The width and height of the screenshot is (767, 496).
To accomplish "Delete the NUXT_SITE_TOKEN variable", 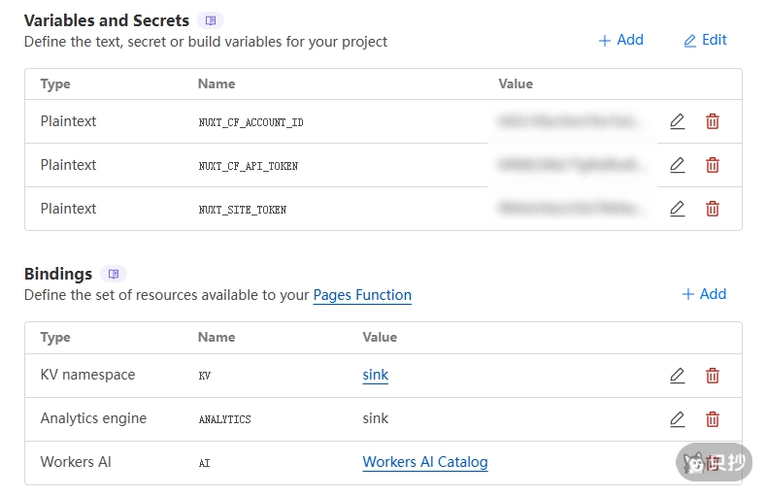I will [713, 209].
